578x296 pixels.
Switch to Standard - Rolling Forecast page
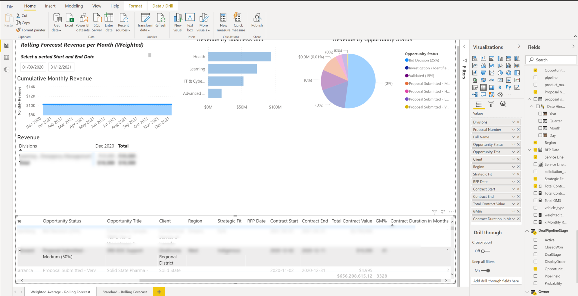[x=125, y=292]
